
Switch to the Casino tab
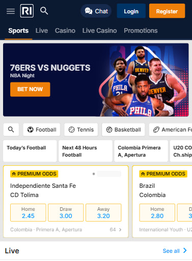tap(65, 31)
